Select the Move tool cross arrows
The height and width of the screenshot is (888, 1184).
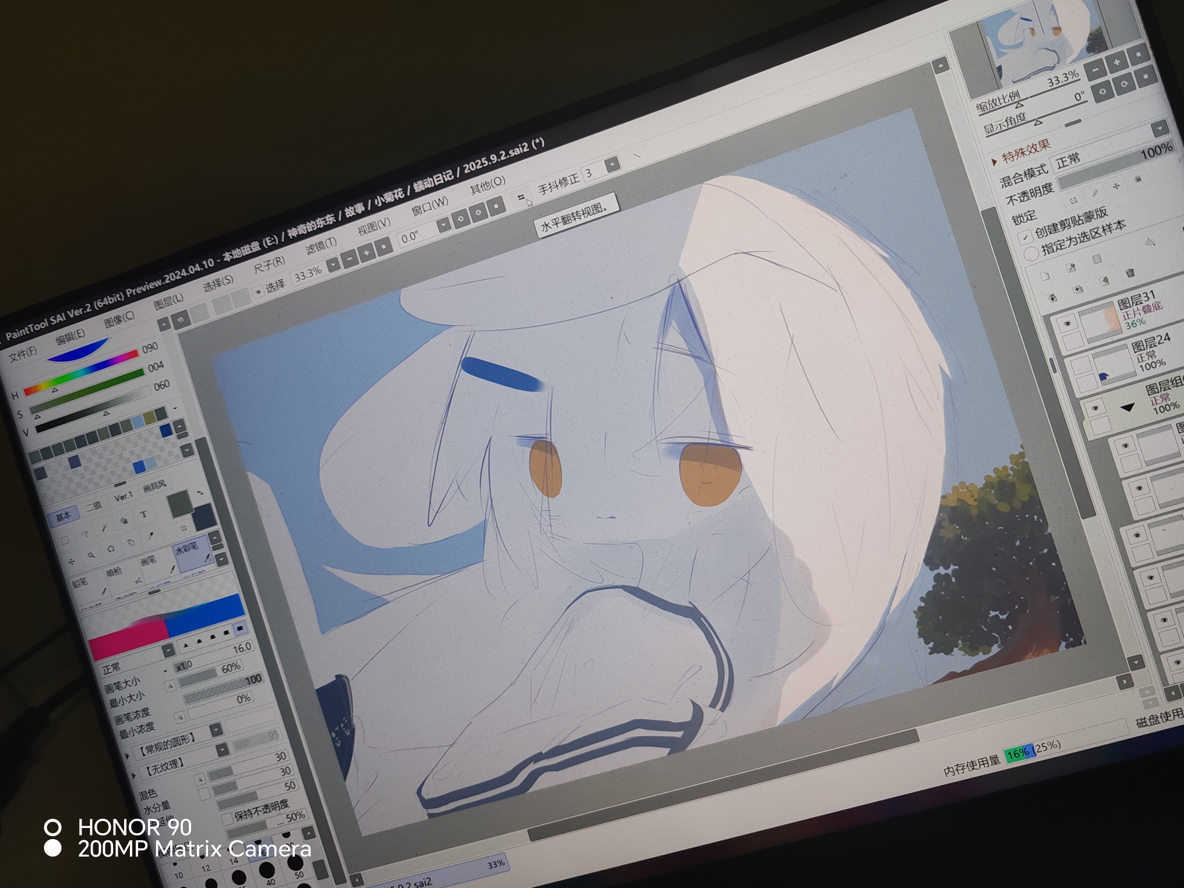pyautogui.click(x=71, y=562)
